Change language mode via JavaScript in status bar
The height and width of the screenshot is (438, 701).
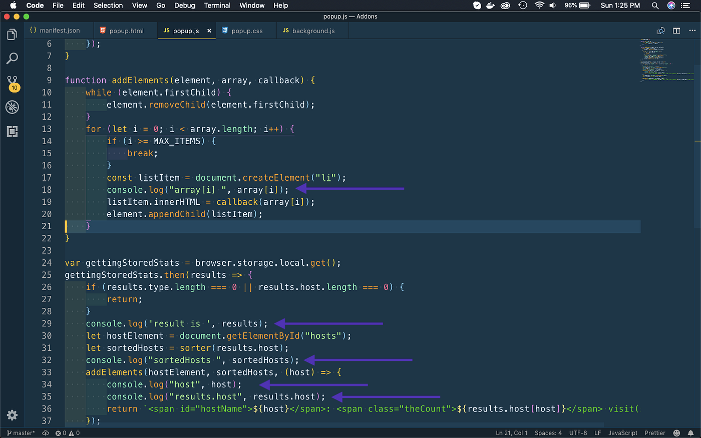coord(623,433)
